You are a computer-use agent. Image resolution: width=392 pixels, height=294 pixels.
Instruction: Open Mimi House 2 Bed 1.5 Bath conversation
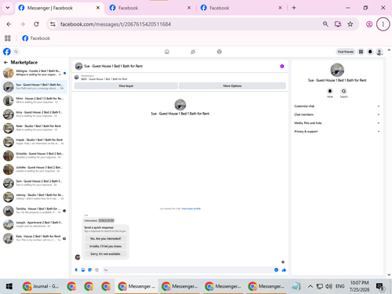click(34, 100)
